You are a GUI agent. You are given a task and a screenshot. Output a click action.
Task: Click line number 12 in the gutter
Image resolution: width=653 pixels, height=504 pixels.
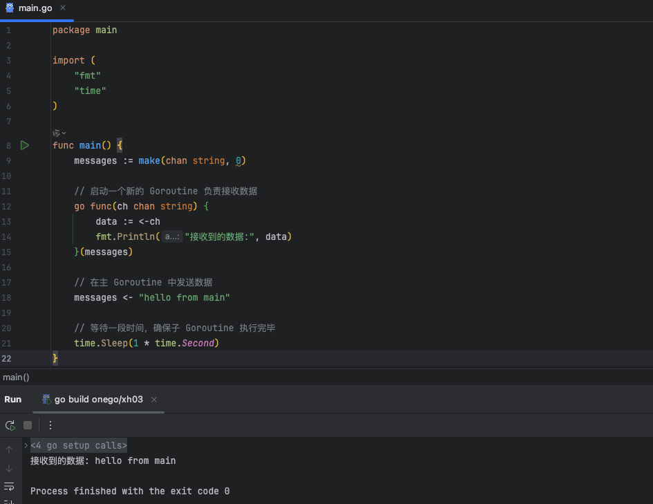coord(6,206)
